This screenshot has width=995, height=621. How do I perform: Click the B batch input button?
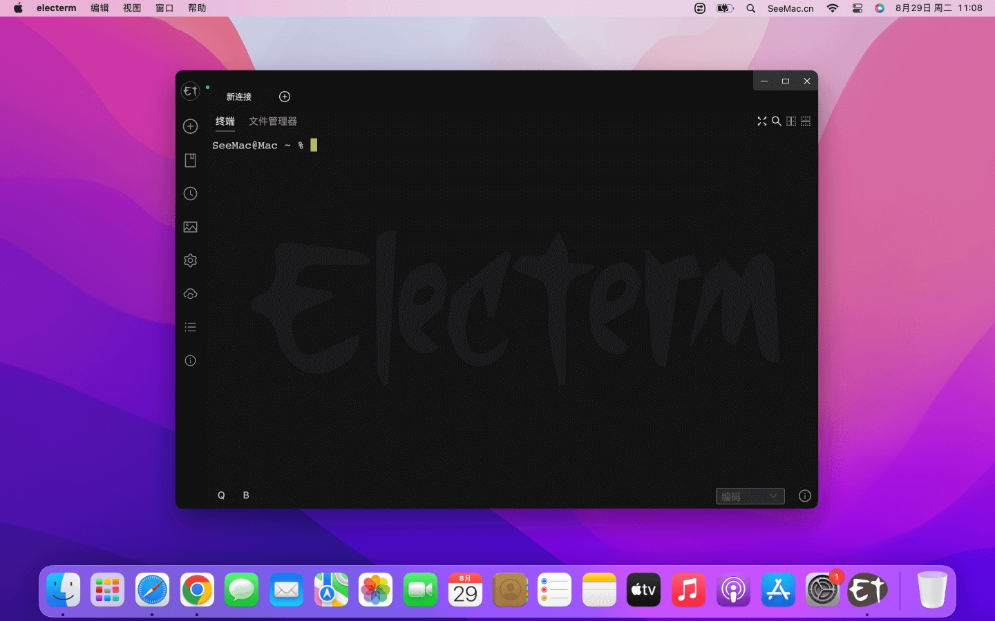[246, 495]
